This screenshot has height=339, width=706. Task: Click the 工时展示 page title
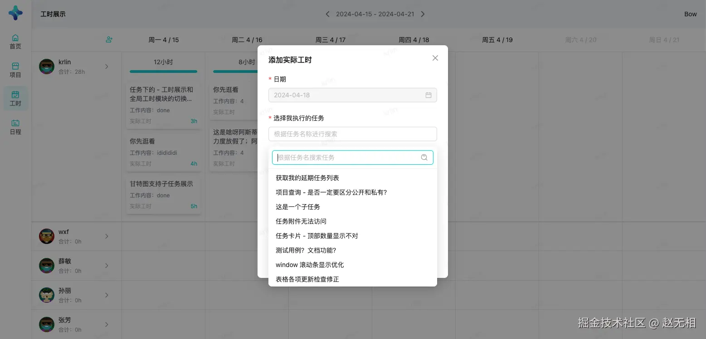point(53,14)
